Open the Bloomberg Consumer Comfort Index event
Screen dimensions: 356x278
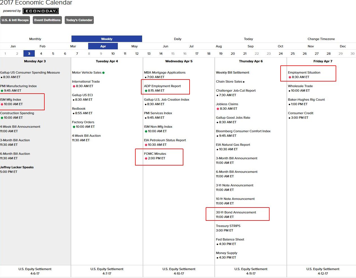(243, 131)
